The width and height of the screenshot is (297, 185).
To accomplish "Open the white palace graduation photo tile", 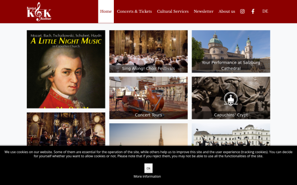I will point(231,135).
